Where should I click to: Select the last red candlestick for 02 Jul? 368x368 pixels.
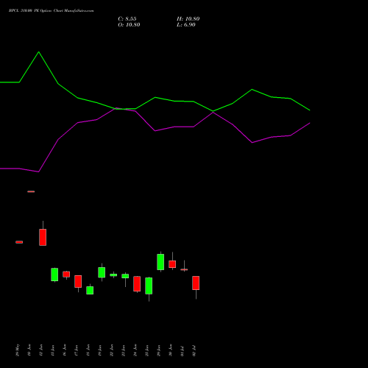(x=196, y=283)
